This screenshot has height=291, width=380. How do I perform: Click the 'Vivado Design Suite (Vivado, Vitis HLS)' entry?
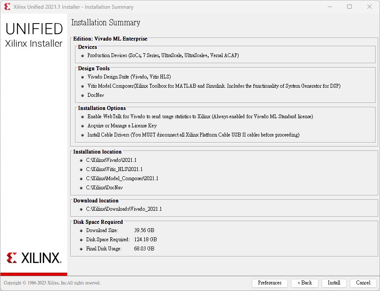pos(129,77)
